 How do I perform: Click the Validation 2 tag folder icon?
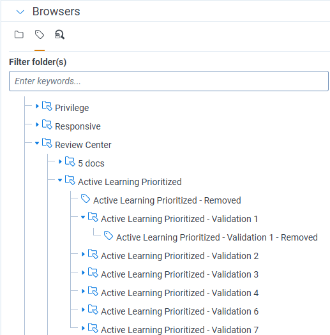(x=93, y=254)
